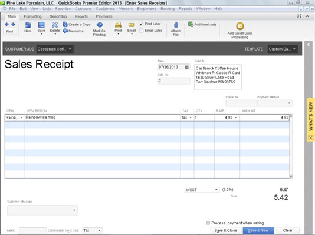Open Add Credit Card Processing

240,26
